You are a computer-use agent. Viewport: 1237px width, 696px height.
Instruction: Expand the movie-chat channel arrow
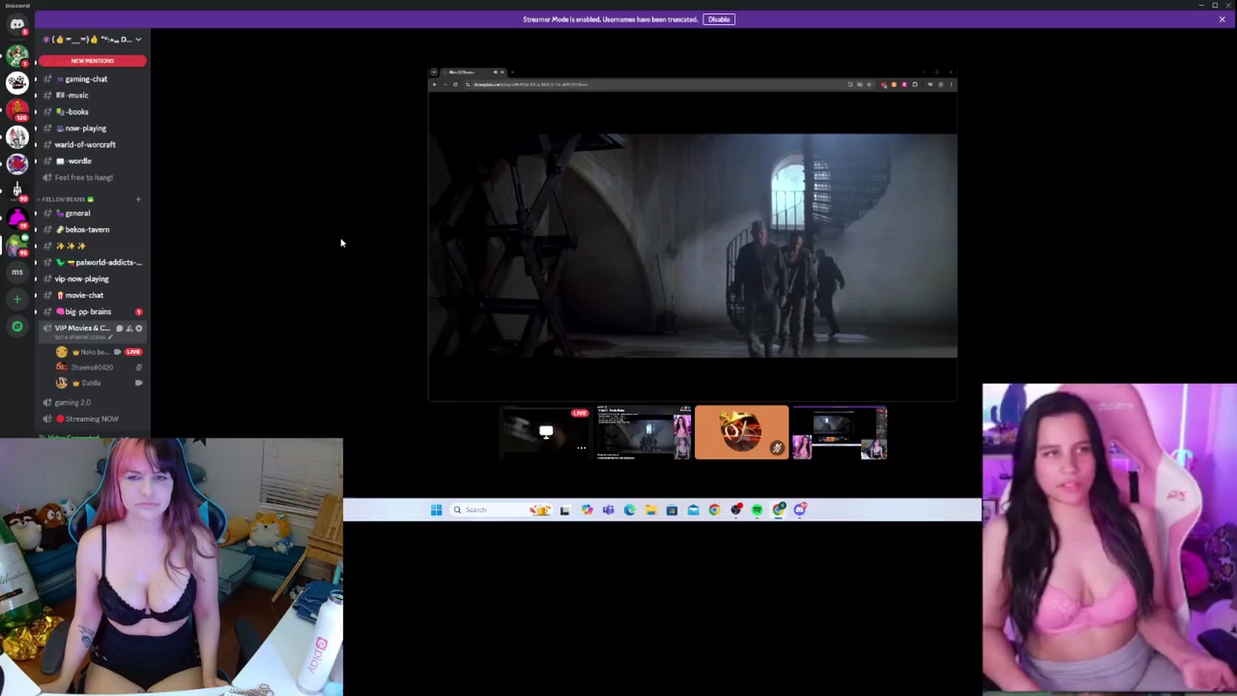[36, 295]
